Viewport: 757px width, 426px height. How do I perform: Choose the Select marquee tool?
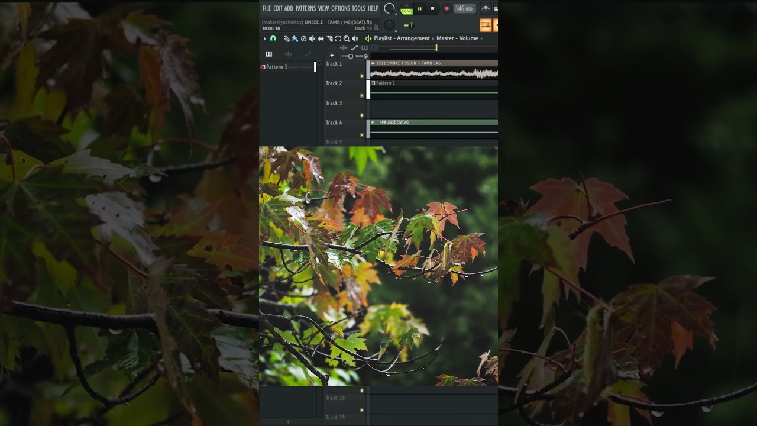click(338, 38)
